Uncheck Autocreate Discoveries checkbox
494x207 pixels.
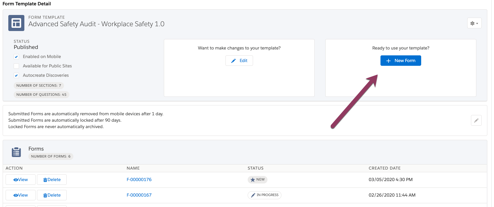[16, 75]
